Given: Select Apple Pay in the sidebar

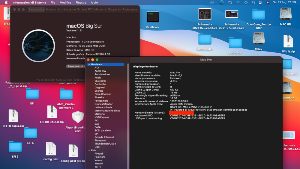Looking at the screenshot, I should (100, 71).
